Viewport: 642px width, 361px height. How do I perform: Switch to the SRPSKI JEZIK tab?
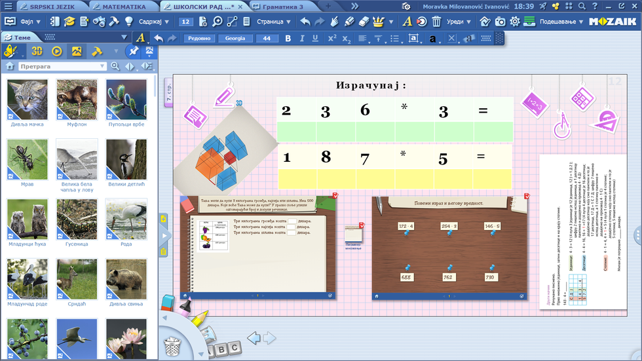pyautogui.click(x=51, y=7)
